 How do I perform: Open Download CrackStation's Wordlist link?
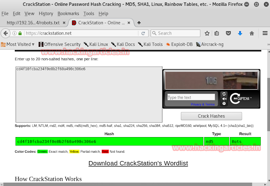138,163
